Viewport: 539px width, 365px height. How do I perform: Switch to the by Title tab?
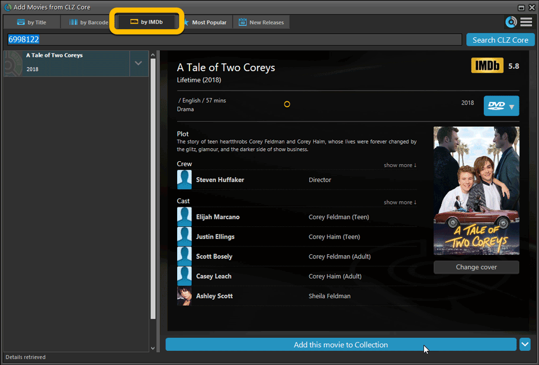32,23
